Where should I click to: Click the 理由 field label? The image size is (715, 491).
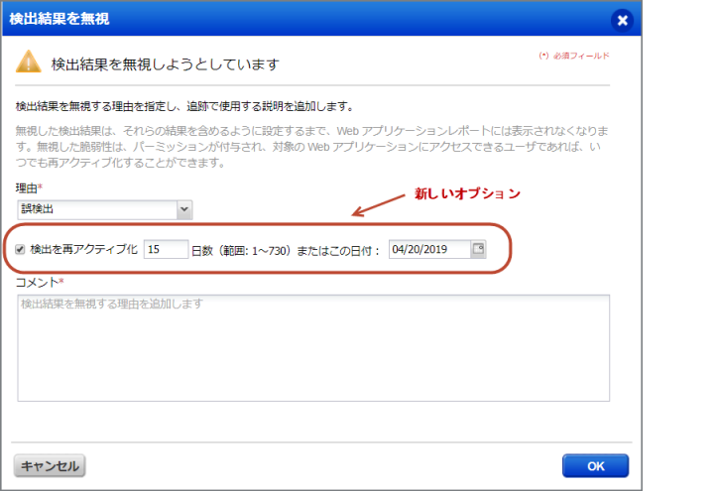click(28, 187)
